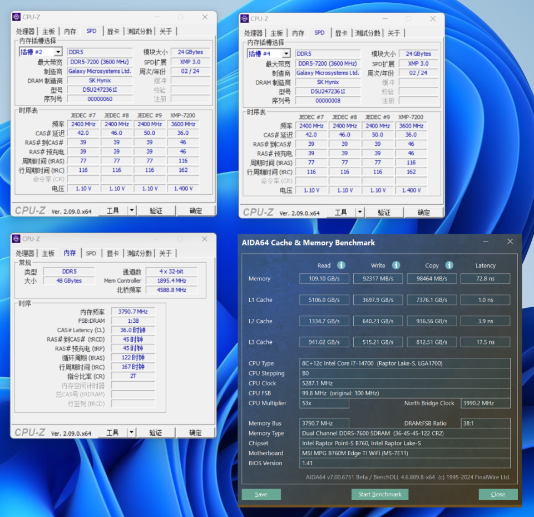Click the L1 Cache read 5106.0 GB/s field

pyautogui.click(x=324, y=300)
